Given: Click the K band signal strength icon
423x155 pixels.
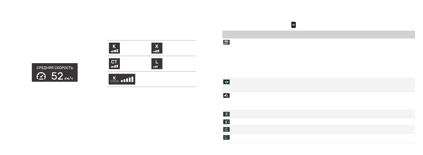Looking at the screenshot, I should click(x=114, y=48).
